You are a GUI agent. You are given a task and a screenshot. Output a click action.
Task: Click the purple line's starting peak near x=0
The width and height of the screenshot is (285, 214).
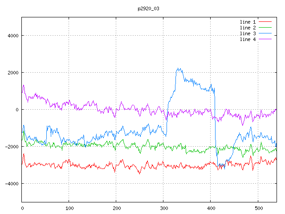point(23,85)
